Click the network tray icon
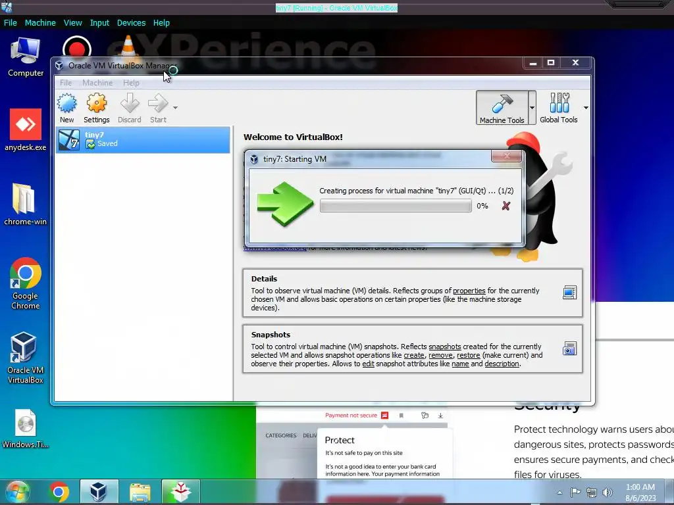The width and height of the screenshot is (674, 505). pyautogui.click(x=592, y=493)
